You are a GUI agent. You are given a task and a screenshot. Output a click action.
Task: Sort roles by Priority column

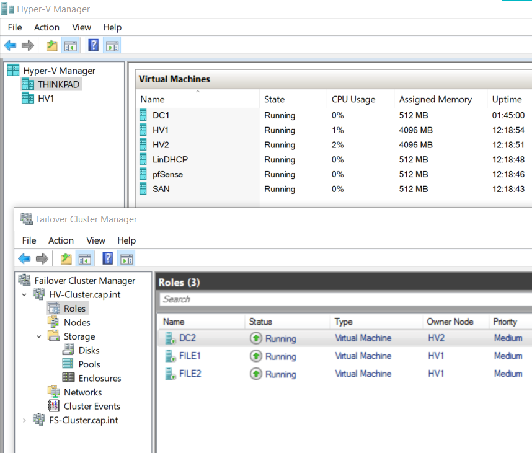click(511, 322)
